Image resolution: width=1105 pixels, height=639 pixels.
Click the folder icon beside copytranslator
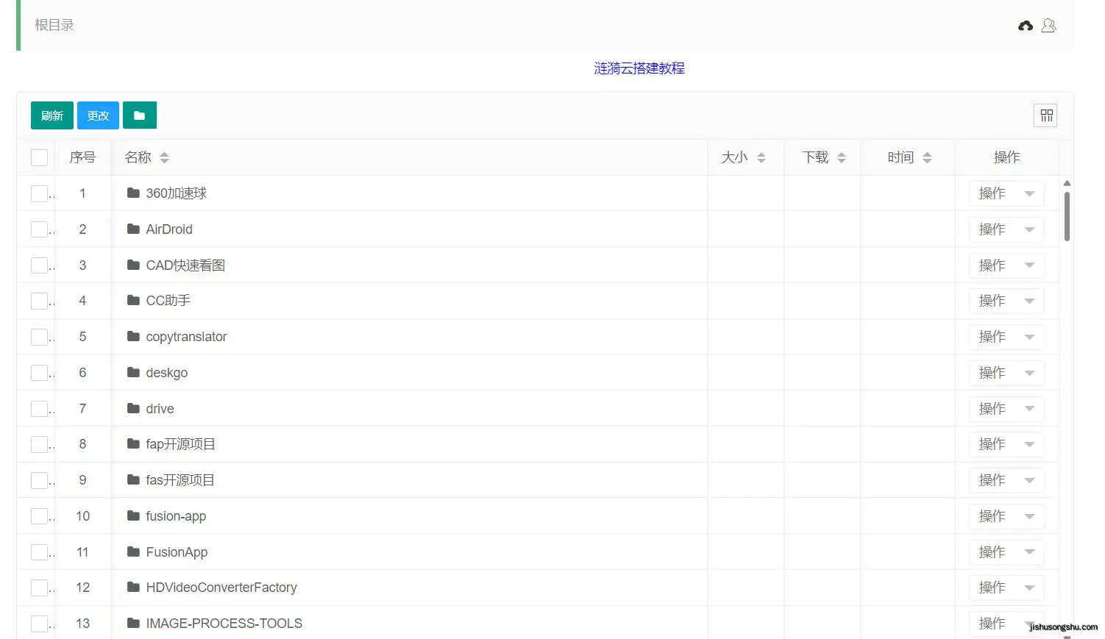[133, 337]
